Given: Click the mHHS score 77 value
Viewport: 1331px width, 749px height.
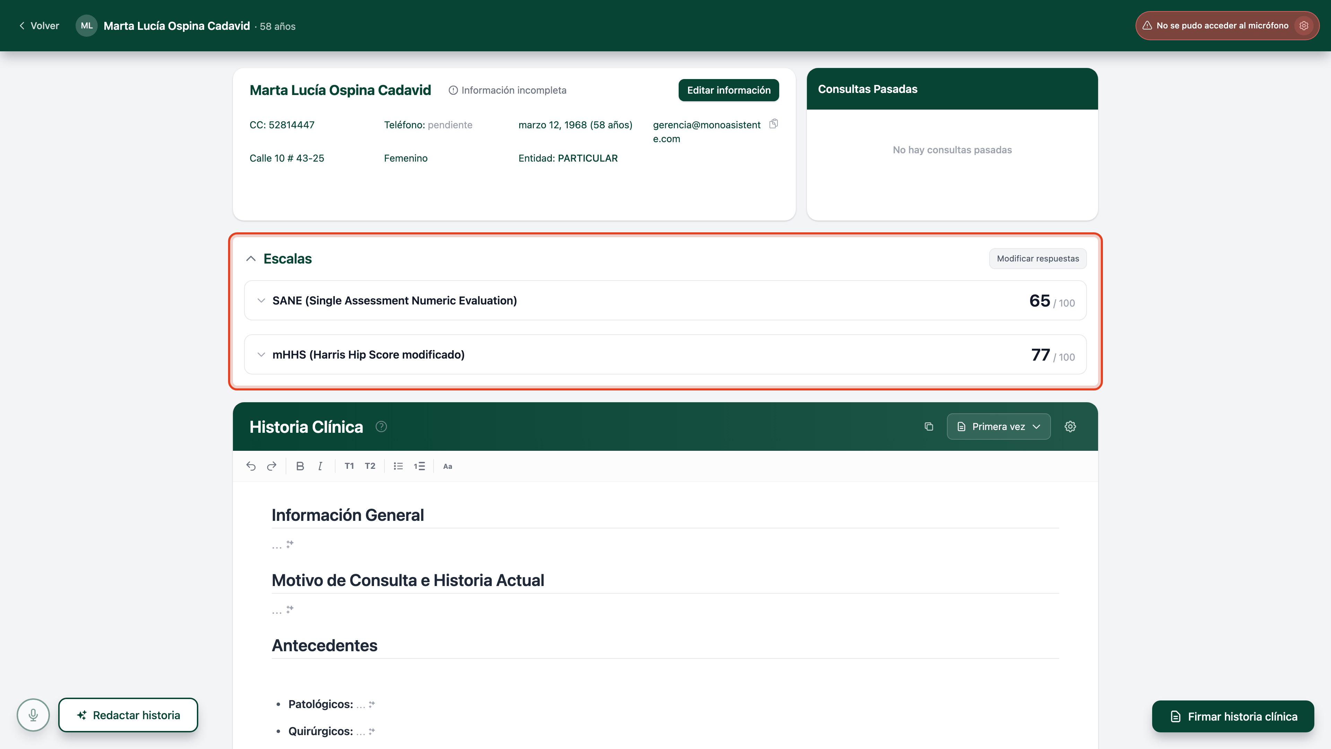Looking at the screenshot, I should click(x=1041, y=355).
